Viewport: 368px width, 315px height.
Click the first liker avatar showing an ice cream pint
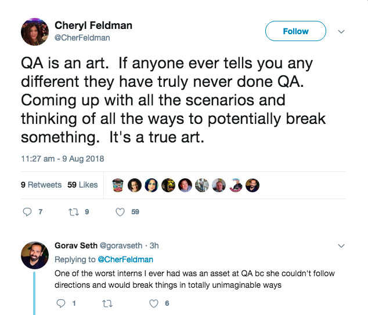click(x=118, y=185)
